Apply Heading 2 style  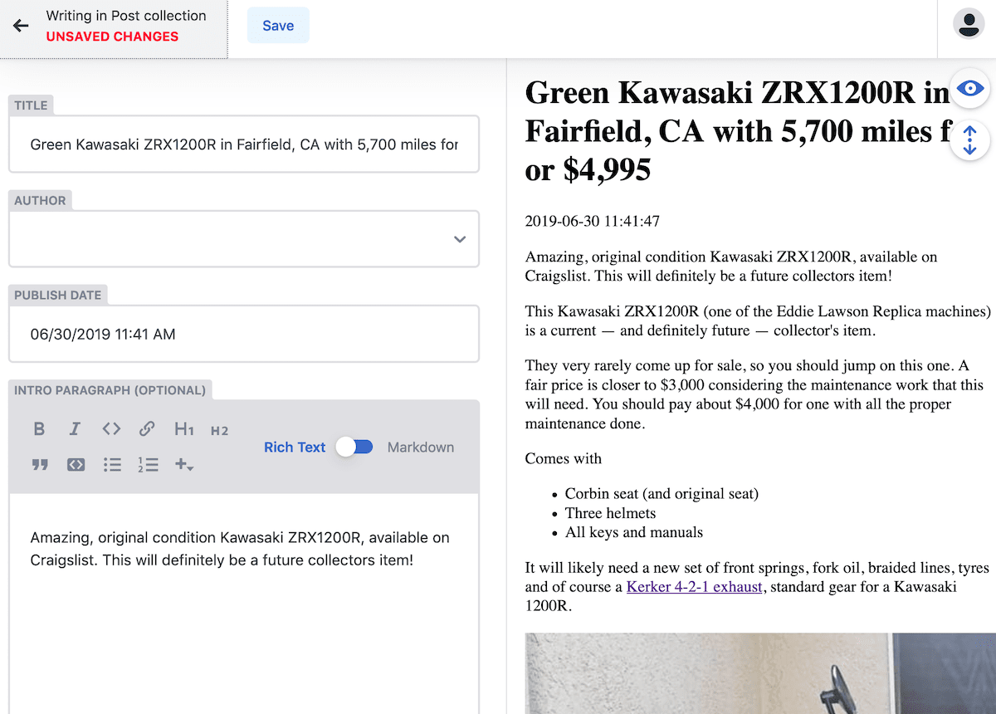[219, 430]
